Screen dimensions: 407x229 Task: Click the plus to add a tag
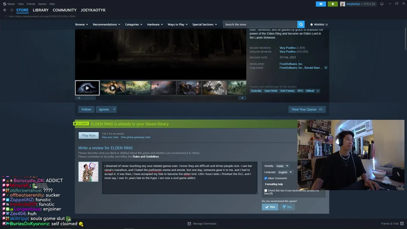point(318,91)
